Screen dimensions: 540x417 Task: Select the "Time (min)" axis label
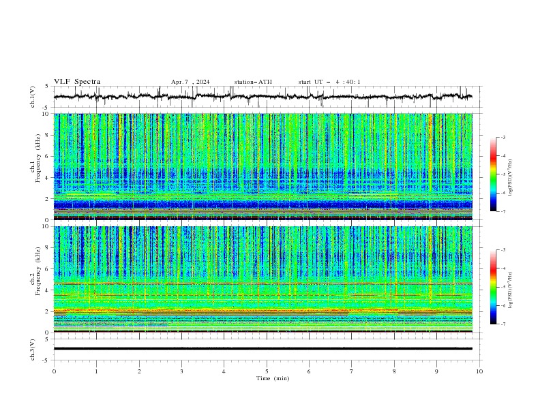273,378
